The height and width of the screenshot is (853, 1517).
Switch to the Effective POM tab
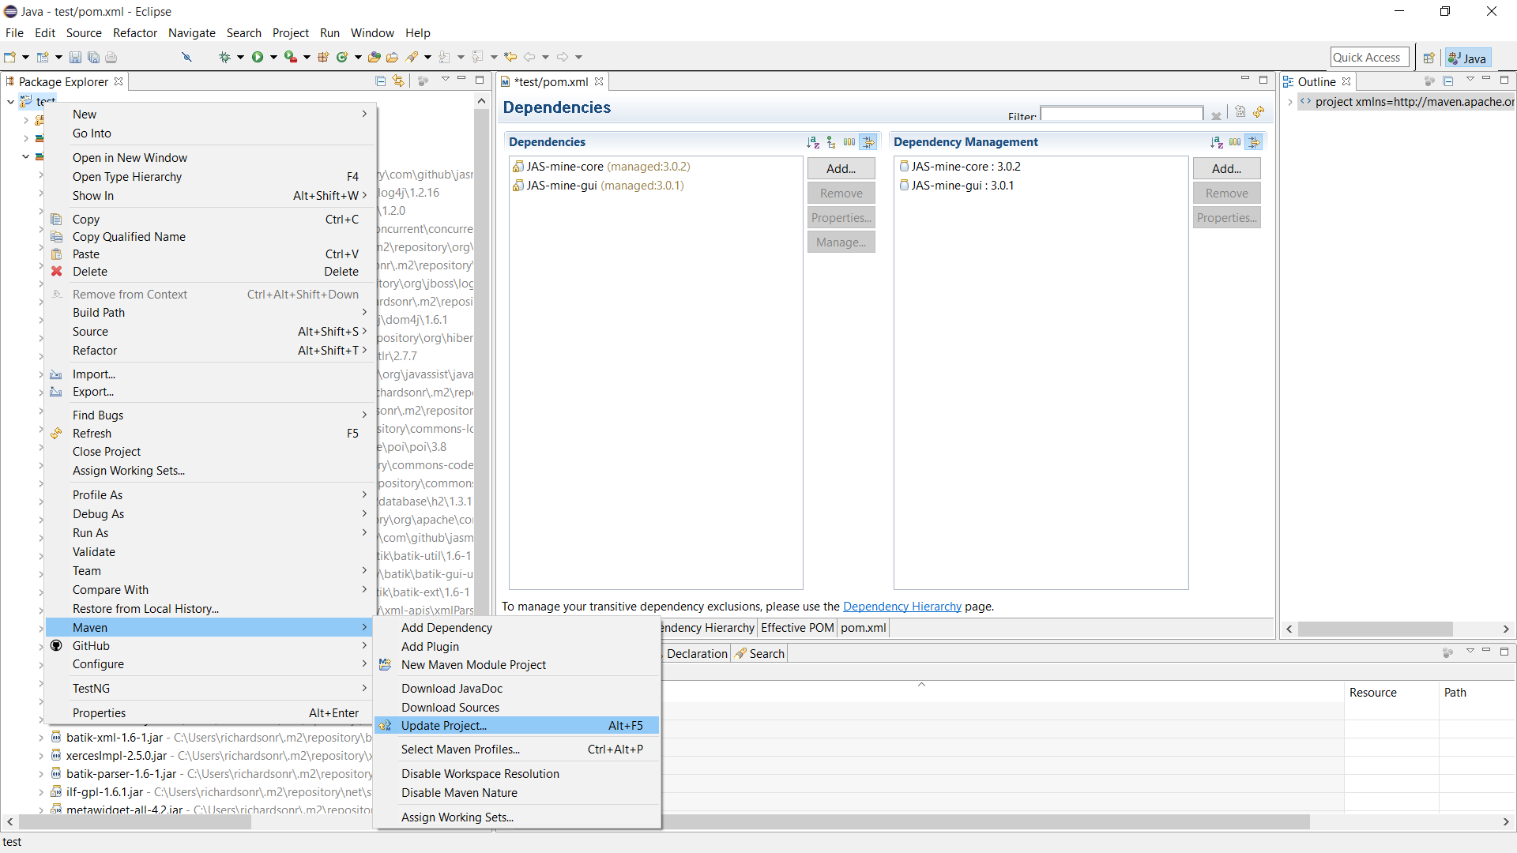coord(796,628)
